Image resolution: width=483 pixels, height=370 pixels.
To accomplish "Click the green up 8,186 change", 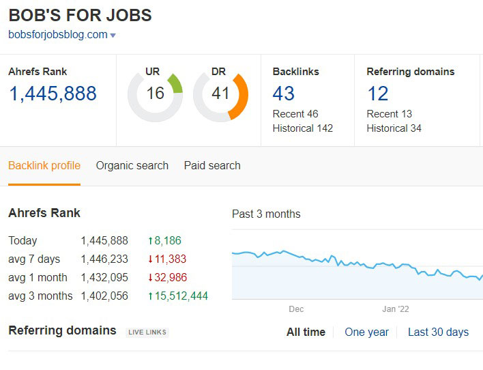I will (x=164, y=240).
